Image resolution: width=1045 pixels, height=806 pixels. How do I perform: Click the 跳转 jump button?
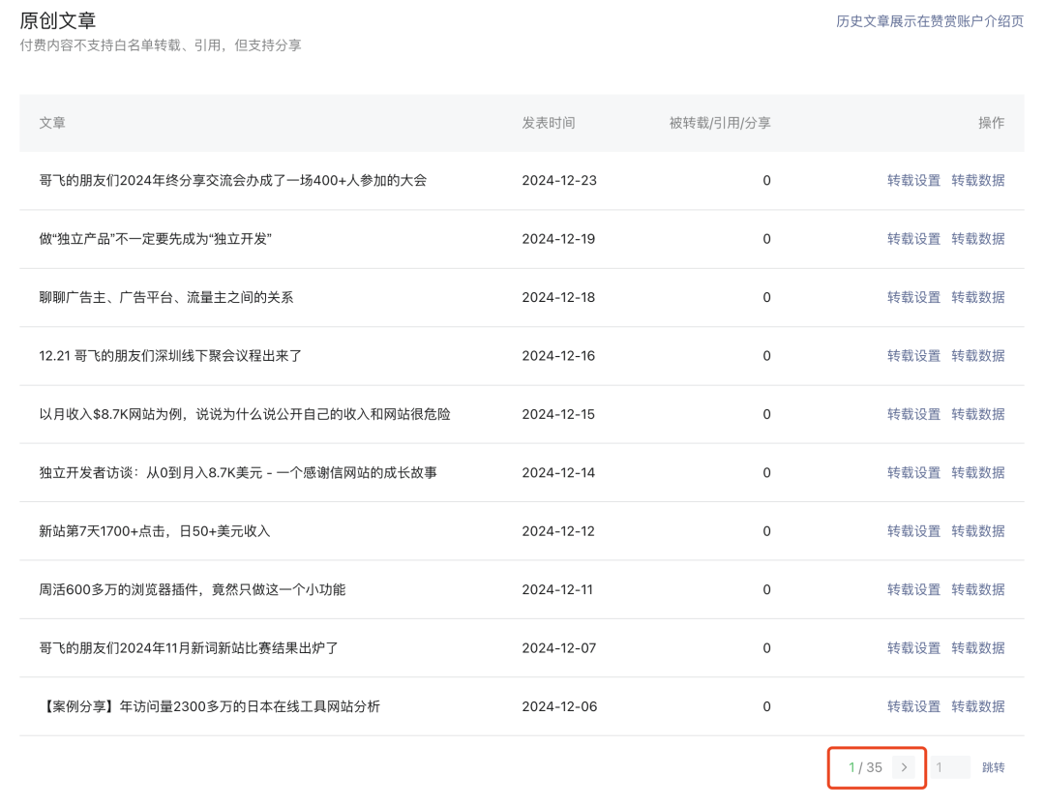993,767
